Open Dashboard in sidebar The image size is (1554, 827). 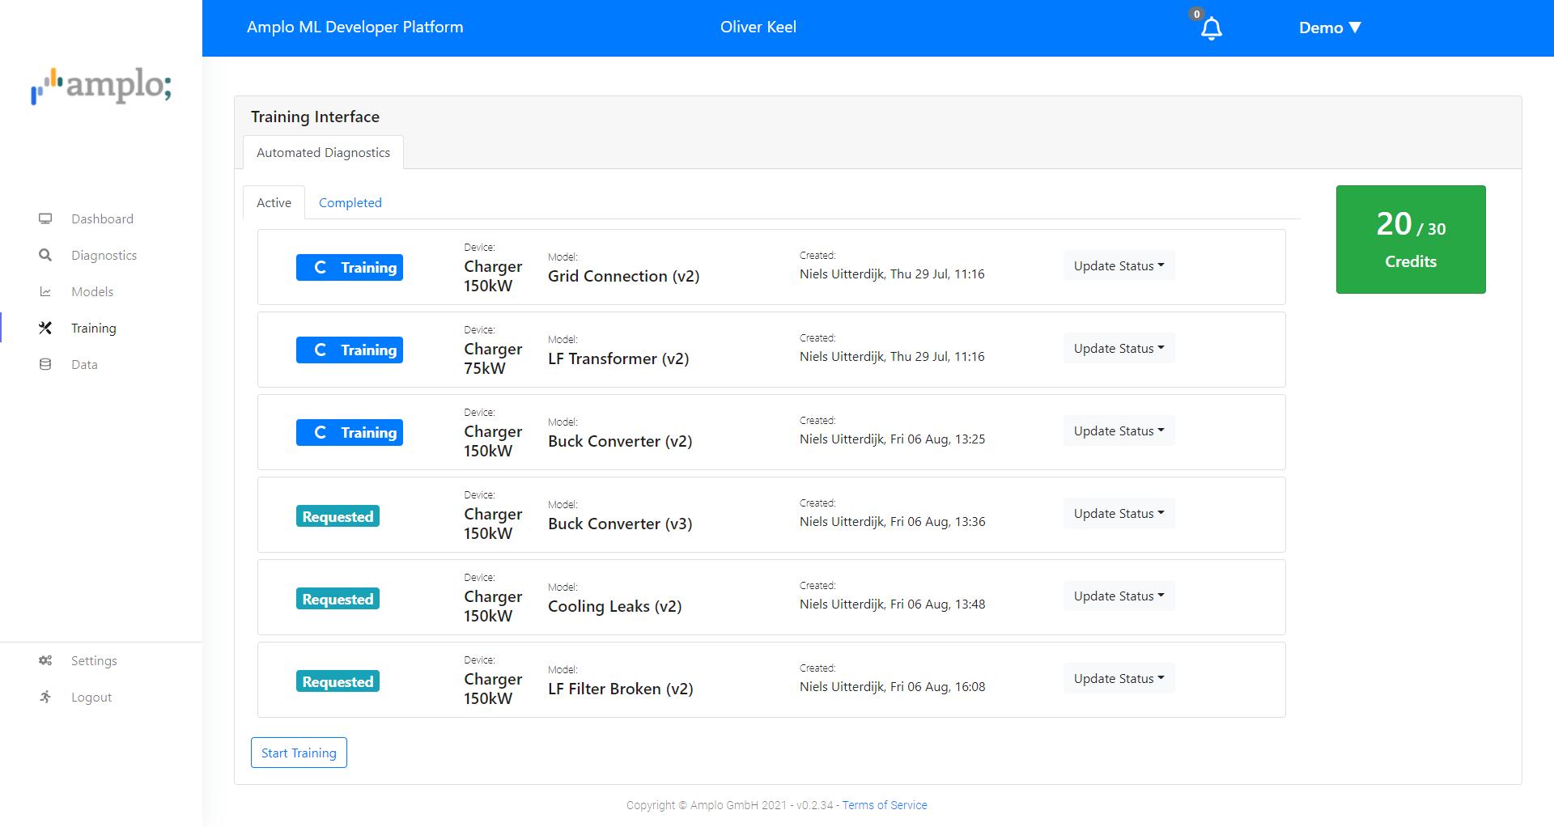102,218
